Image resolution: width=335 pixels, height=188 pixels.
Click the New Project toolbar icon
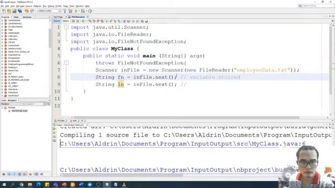click(9, 11)
